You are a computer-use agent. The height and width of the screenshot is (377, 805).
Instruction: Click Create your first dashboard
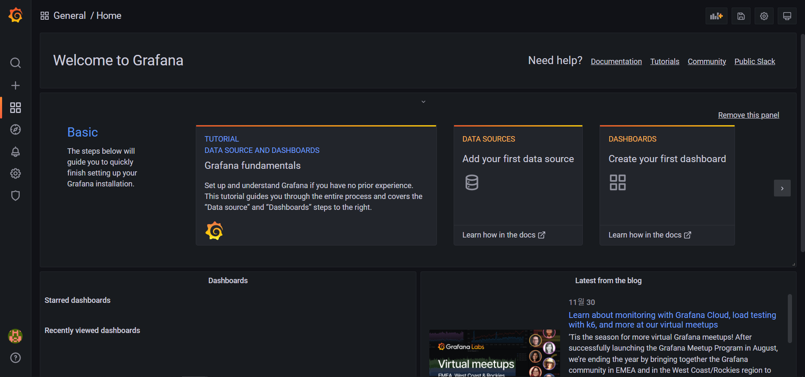[x=667, y=159]
